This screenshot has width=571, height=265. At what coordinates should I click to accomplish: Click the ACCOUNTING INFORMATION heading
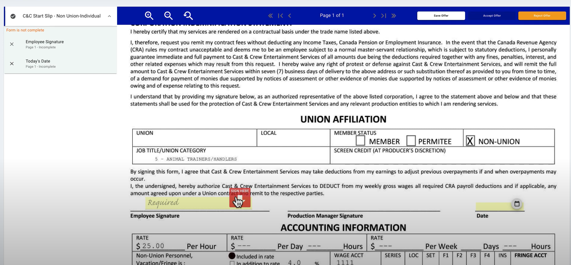343,228
